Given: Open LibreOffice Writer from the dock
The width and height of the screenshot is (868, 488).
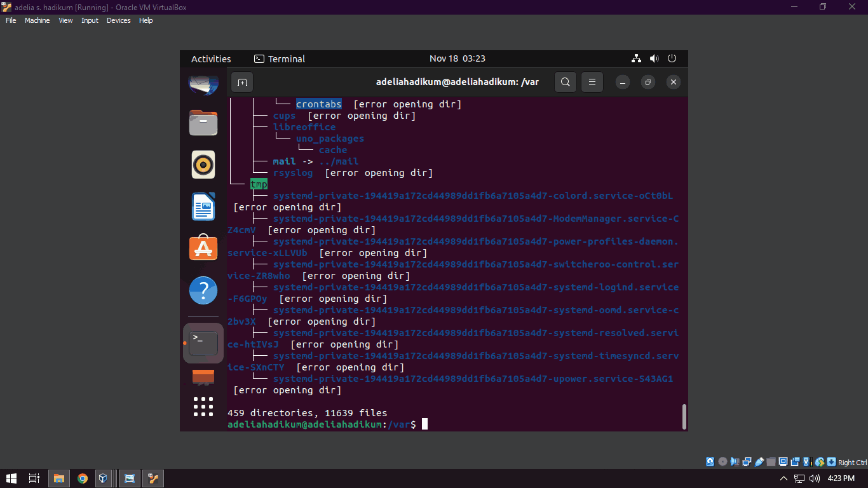Looking at the screenshot, I should (203, 207).
